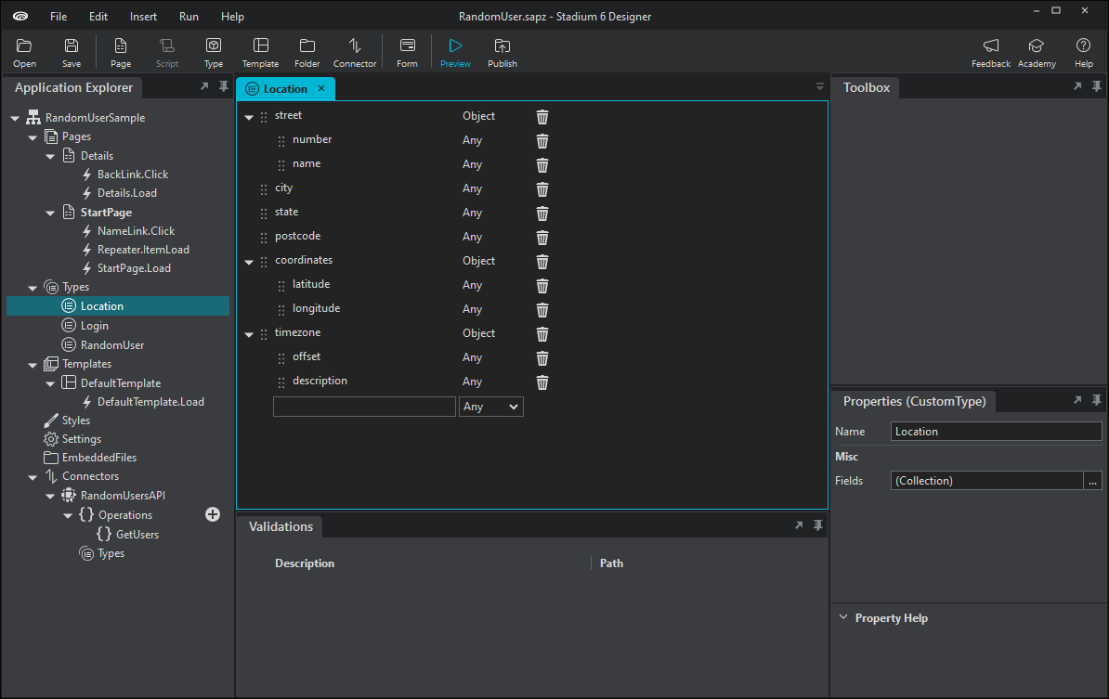Add operation with plus icon beside Operations
Viewport: 1109px width, 699px height.
[212, 514]
